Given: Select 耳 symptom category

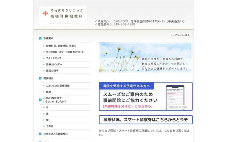Looking at the screenshot, I should (47, 107).
